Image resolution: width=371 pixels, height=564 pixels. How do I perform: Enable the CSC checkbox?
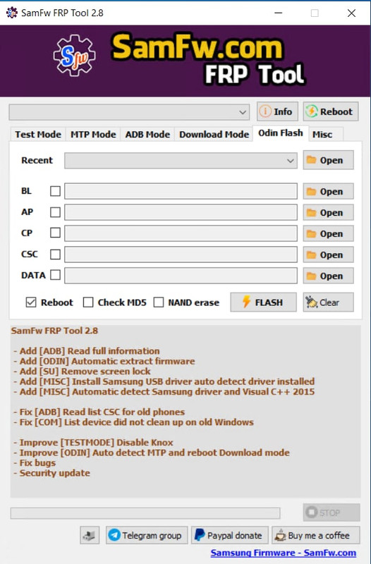(x=55, y=255)
